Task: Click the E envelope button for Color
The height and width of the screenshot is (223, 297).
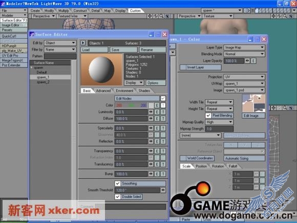Action: (157, 105)
